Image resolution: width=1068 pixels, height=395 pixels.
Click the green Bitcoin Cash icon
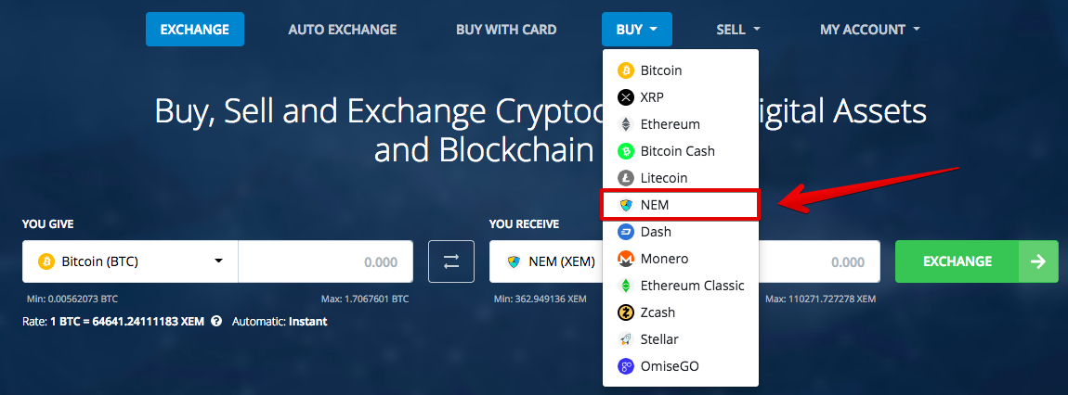coord(625,151)
